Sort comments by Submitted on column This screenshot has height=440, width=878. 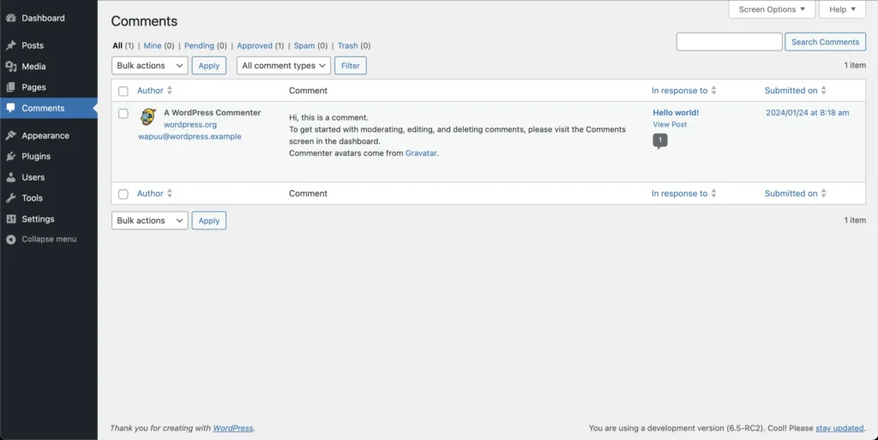click(791, 91)
